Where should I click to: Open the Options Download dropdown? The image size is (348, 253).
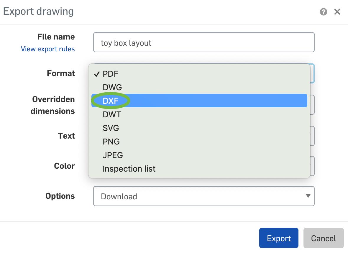203,196
